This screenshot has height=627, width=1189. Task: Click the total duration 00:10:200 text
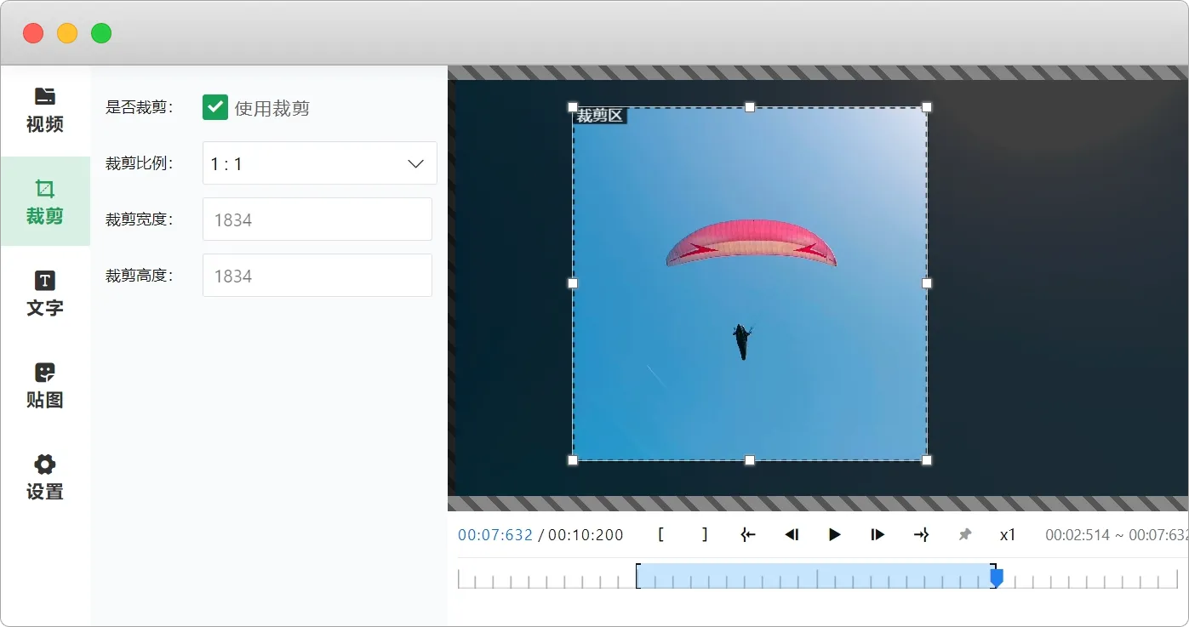tap(586, 535)
